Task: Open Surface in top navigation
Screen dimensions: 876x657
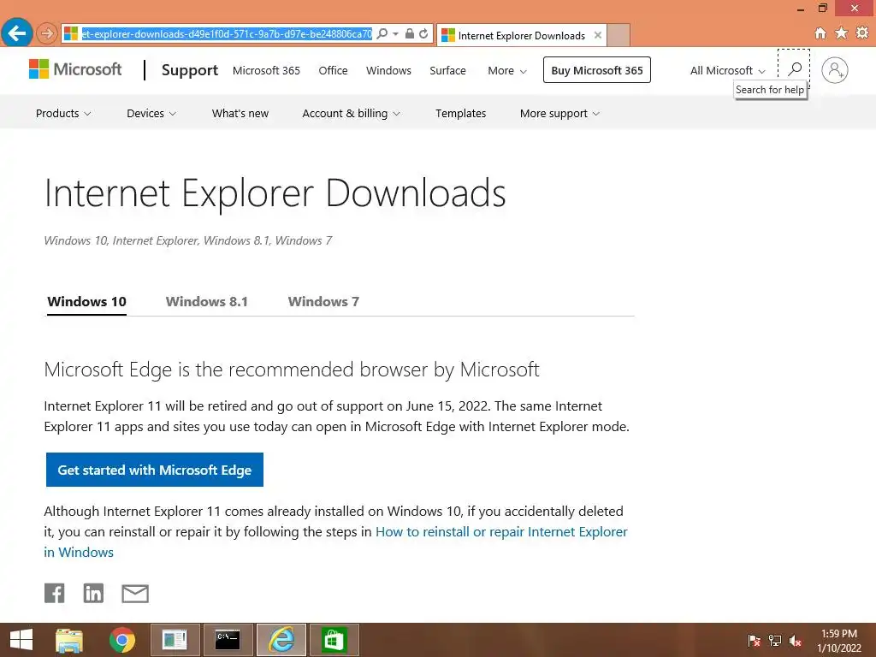Action: 447,70
